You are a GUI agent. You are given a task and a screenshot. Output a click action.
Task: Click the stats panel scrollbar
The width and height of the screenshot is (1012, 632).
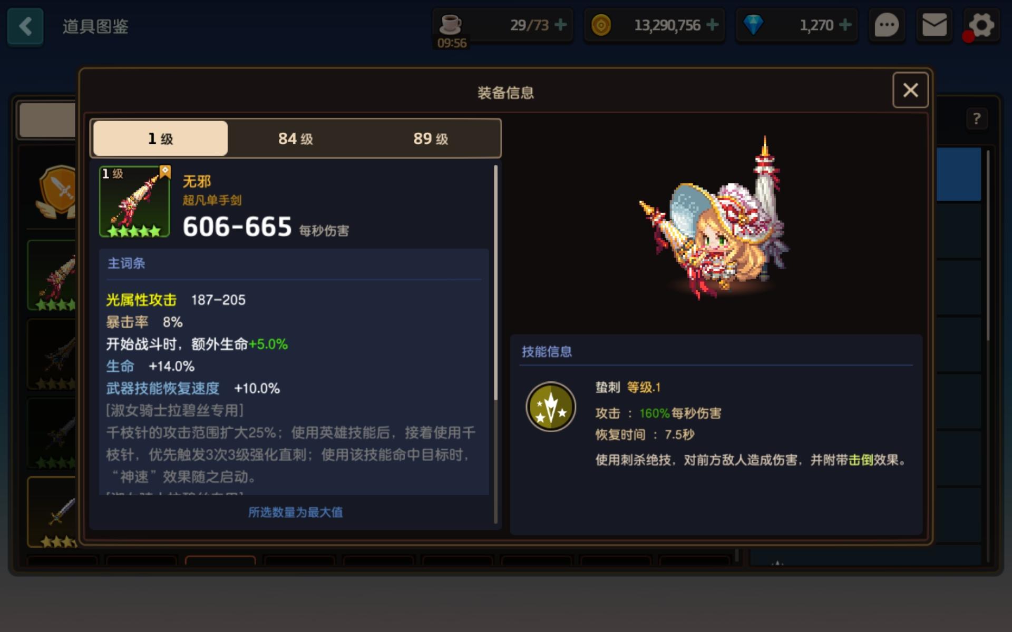495,283
